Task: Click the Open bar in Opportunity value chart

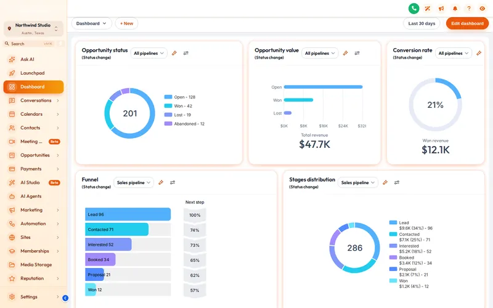Action: tap(323, 87)
